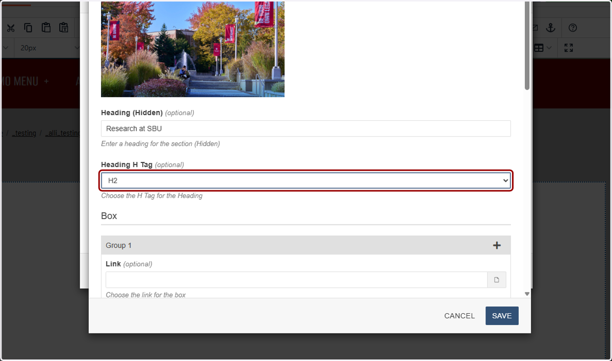Click the Paste as text icon
Image resolution: width=612 pixels, height=361 pixels.
tap(64, 28)
